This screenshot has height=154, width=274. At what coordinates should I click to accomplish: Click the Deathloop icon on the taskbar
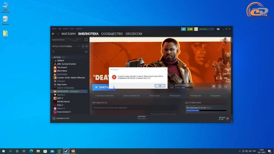[73, 151]
